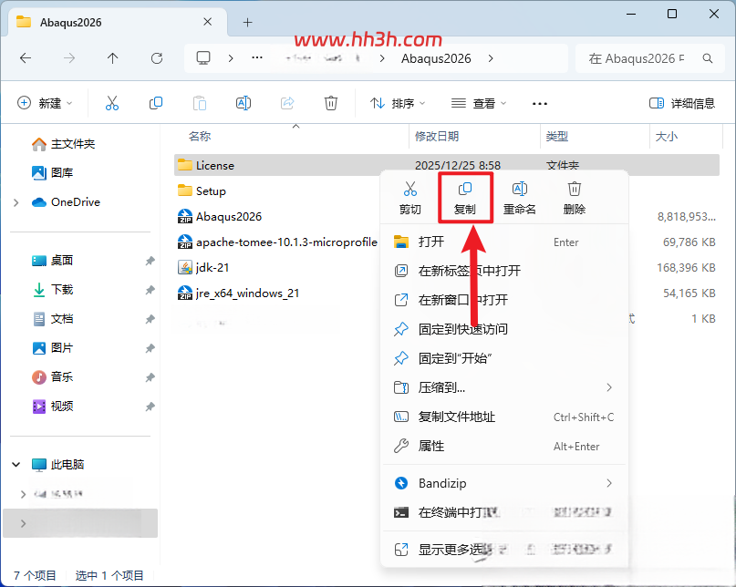
Task: Expand the Compress to (压缩到) submenu
Action: (x=609, y=387)
